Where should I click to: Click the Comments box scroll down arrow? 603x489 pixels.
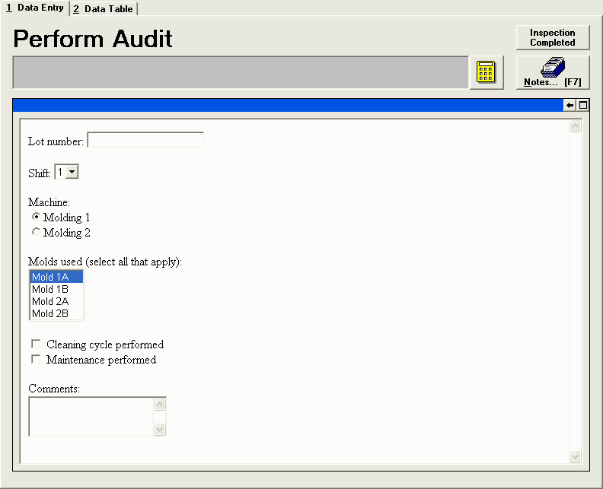coord(160,430)
